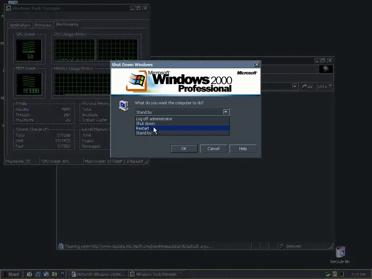
Task: Open the Start menu
Action: coord(11,274)
